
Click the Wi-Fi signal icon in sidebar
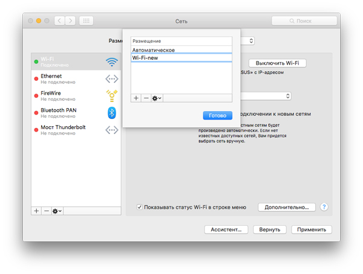click(111, 62)
